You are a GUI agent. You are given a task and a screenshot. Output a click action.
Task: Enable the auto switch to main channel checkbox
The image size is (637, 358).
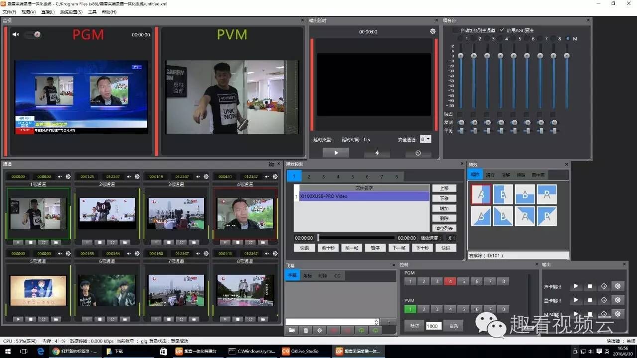(455, 30)
